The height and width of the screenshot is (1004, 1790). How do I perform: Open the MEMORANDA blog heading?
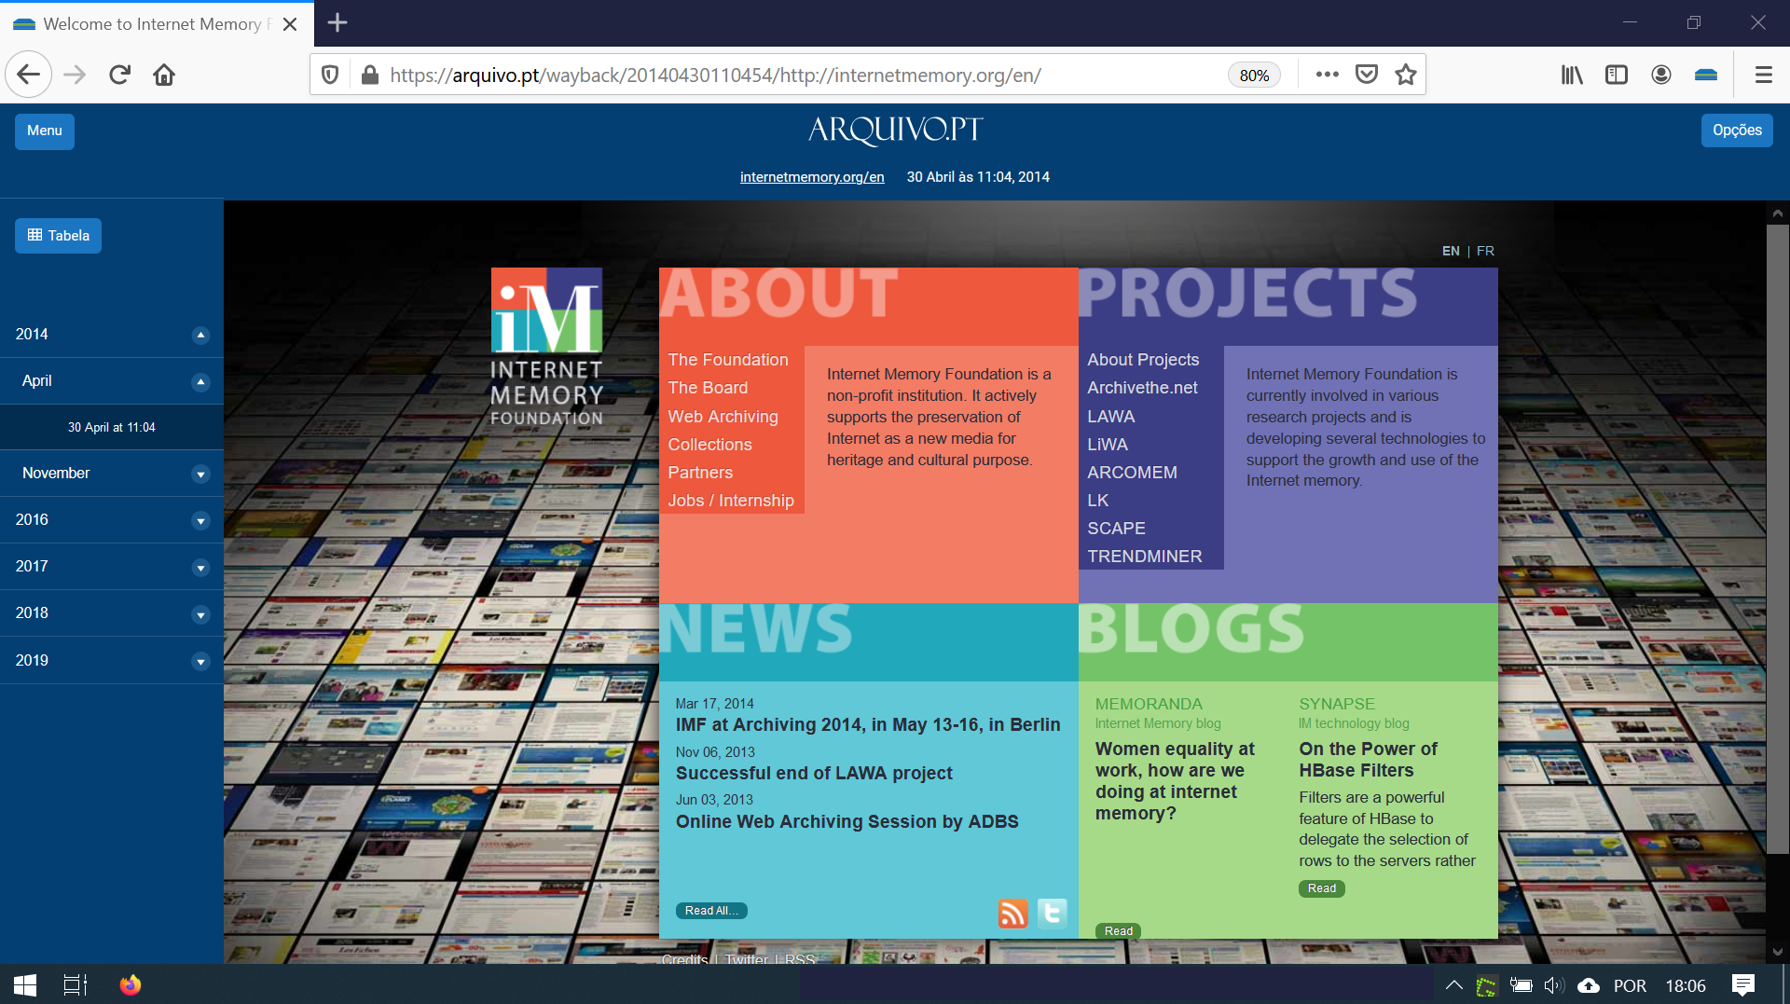coord(1149,704)
